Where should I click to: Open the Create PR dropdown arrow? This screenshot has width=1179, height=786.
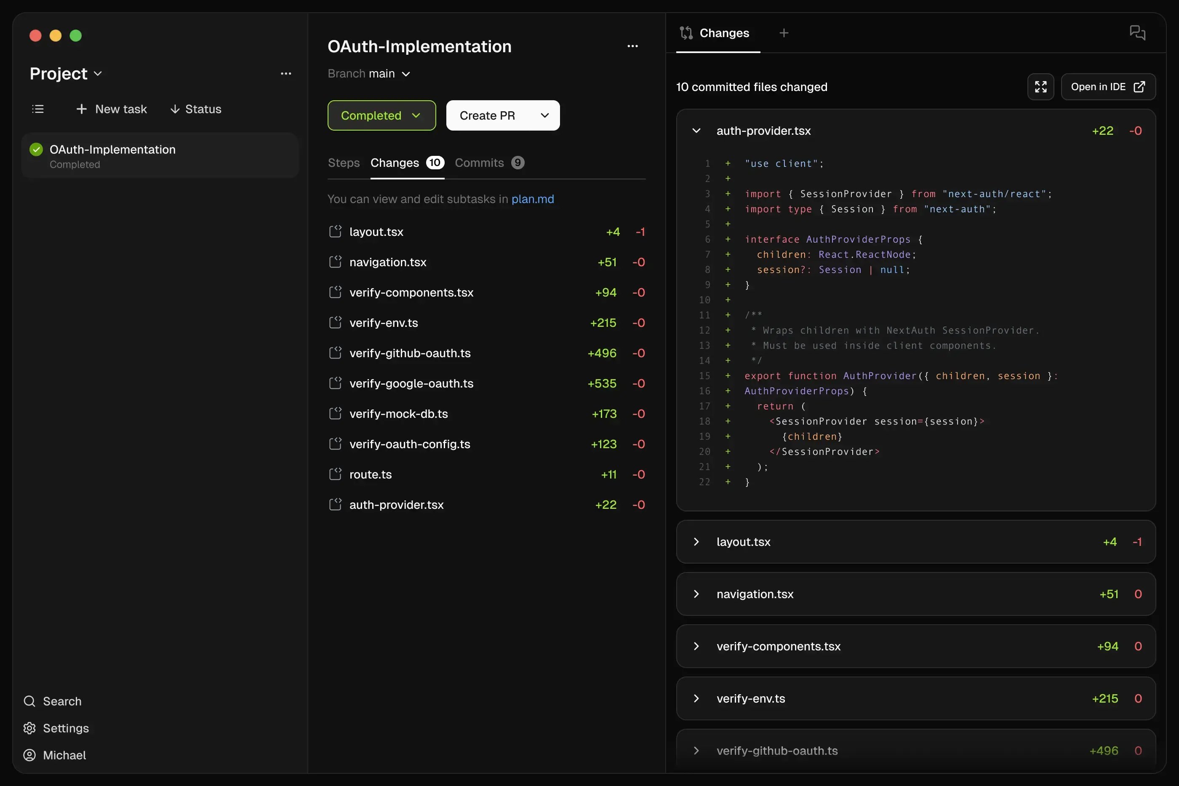[544, 115]
